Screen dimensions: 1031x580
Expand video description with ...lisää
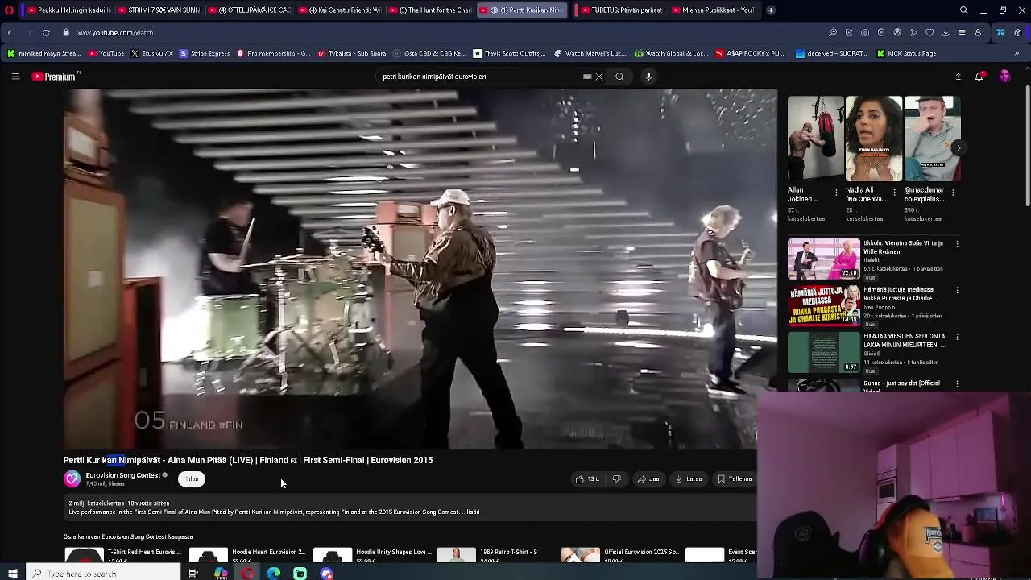coord(473,512)
